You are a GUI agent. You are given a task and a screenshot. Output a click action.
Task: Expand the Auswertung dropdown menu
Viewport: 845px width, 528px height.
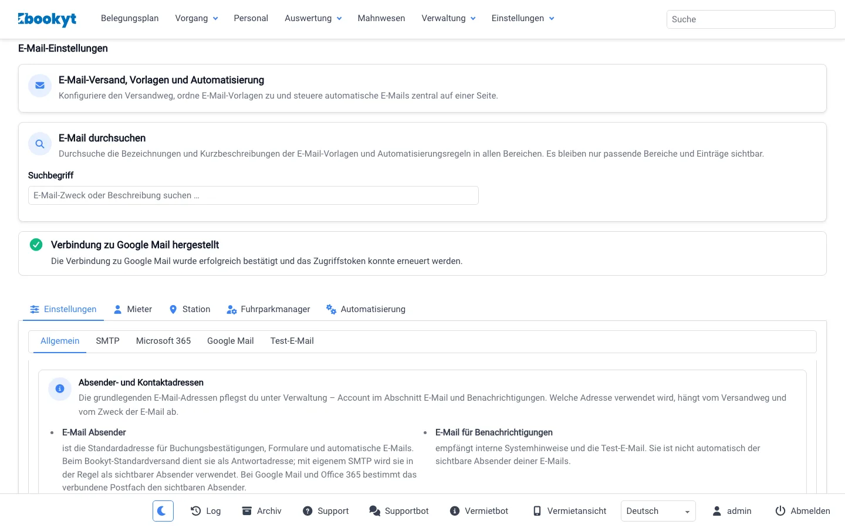point(313,18)
